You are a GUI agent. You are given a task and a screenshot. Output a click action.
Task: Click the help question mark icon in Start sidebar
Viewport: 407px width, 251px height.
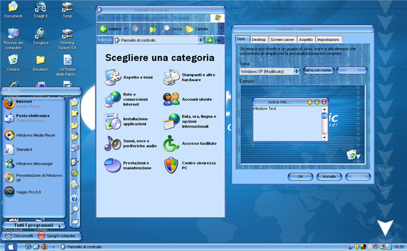pyautogui.click(x=74, y=199)
